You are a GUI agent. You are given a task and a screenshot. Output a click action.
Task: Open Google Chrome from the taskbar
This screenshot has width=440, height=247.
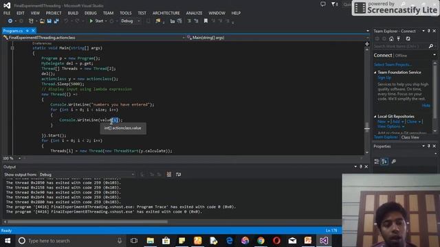261,241
